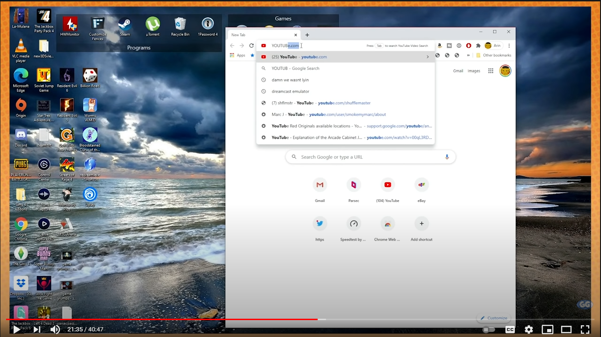Launch Discord desktop shortcut
The width and height of the screenshot is (601, 337).
point(21,138)
